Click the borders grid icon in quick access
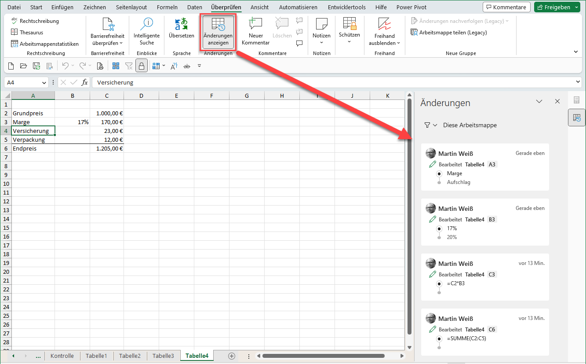 (156, 66)
